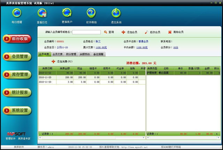Click the 退出系统 exit system icon
The width and height of the screenshot is (223, 150).
[x=116, y=13]
